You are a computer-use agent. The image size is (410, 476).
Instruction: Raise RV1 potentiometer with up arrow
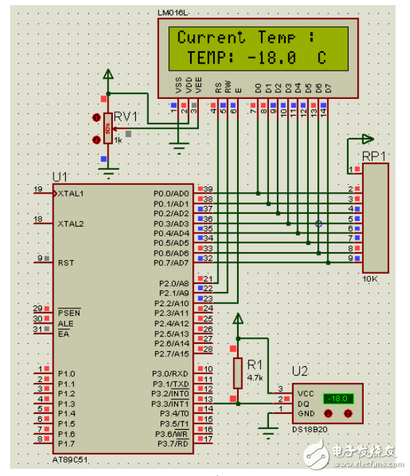[x=97, y=118]
